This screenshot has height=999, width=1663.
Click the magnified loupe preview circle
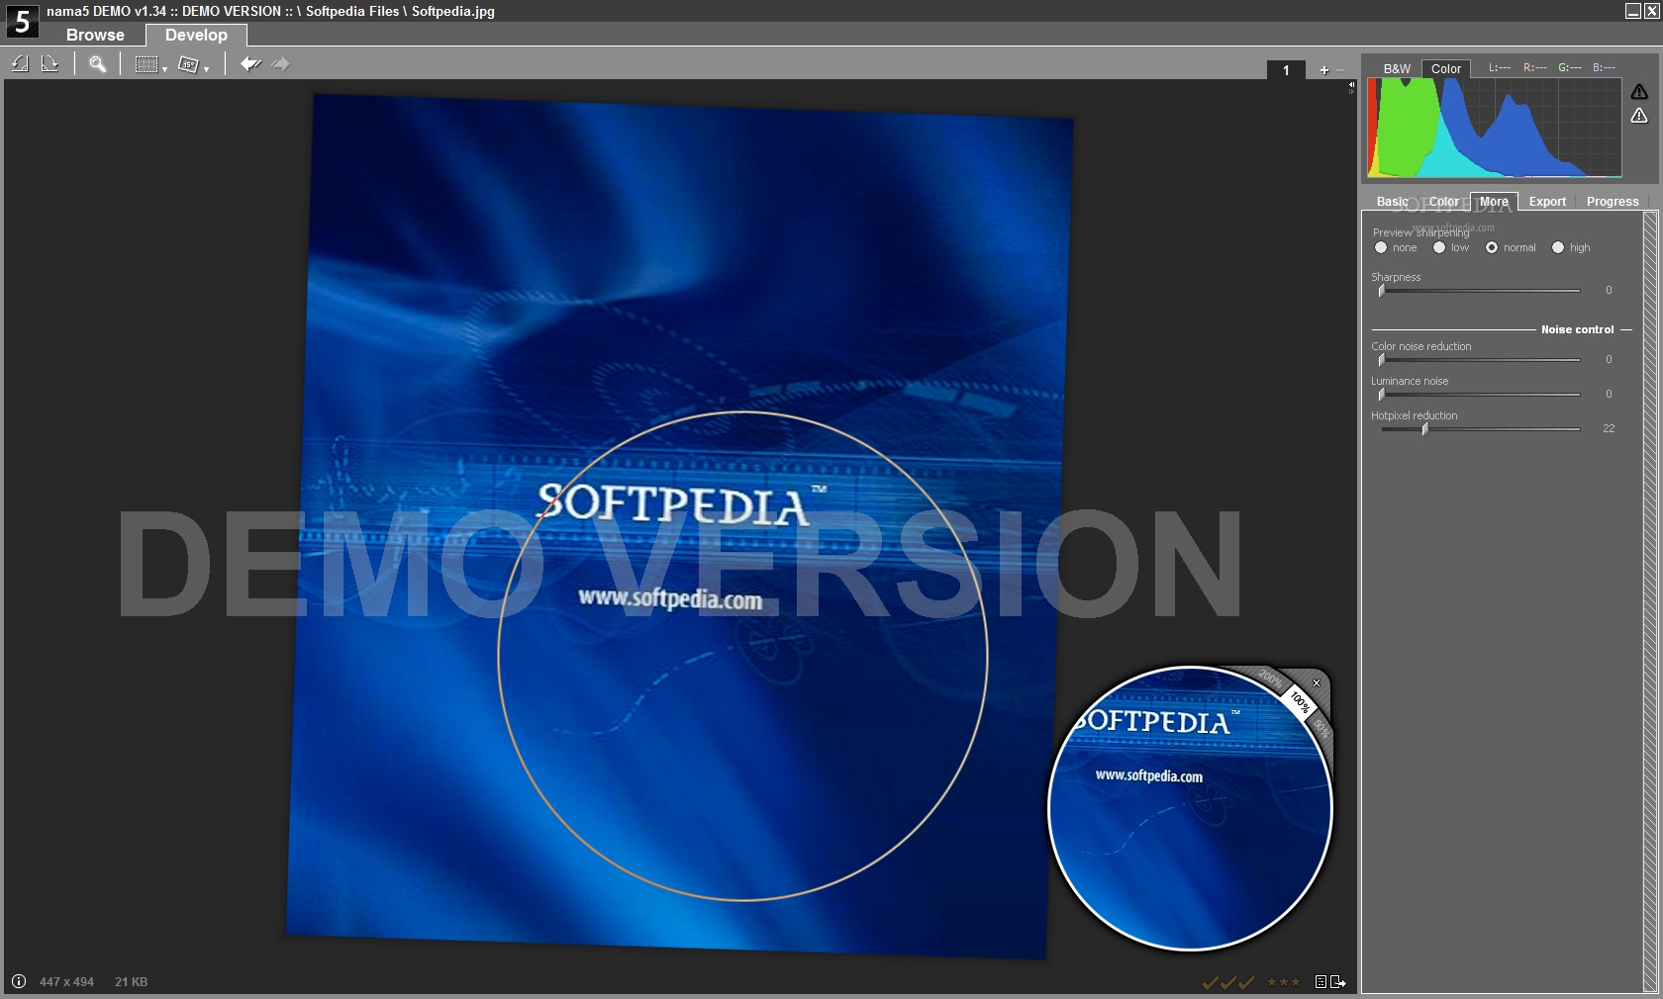pos(1190,808)
